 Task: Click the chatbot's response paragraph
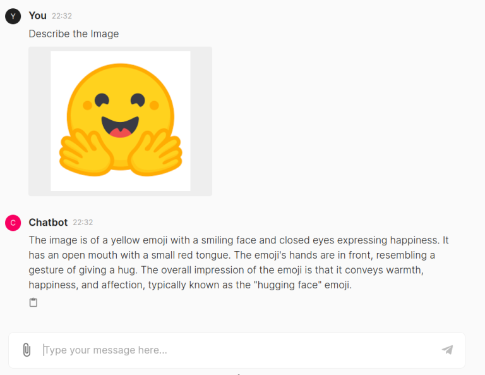[239, 262]
